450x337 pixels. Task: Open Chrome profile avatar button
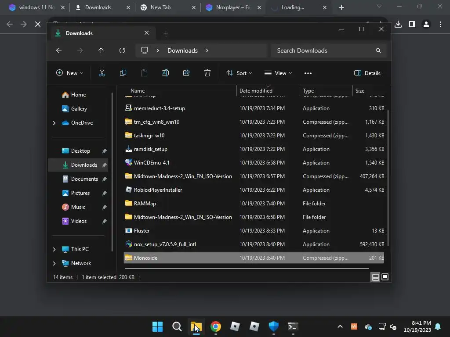click(426, 25)
